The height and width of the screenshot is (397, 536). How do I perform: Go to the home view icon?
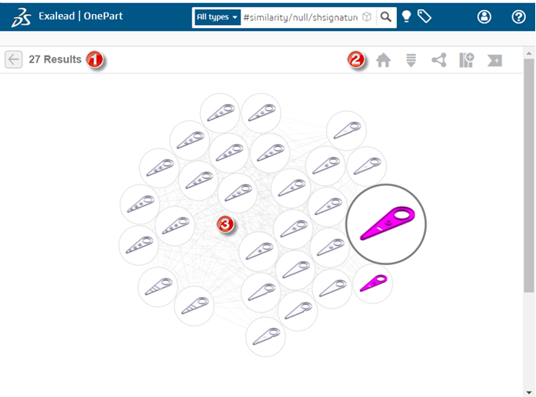pyautogui.click(x=383, y=60)
